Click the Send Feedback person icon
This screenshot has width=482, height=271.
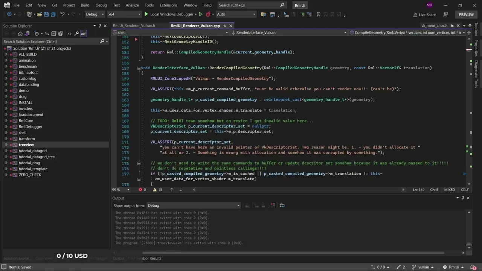[445, 14]
